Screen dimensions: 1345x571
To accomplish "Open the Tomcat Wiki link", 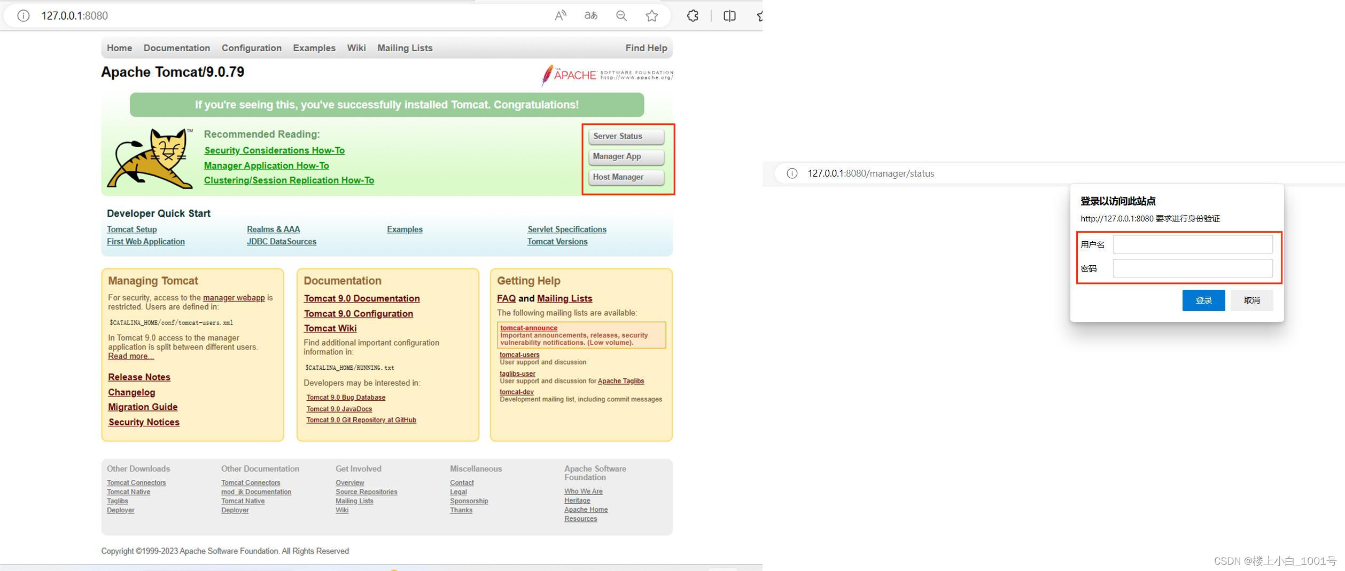I will tap(330, 329).
